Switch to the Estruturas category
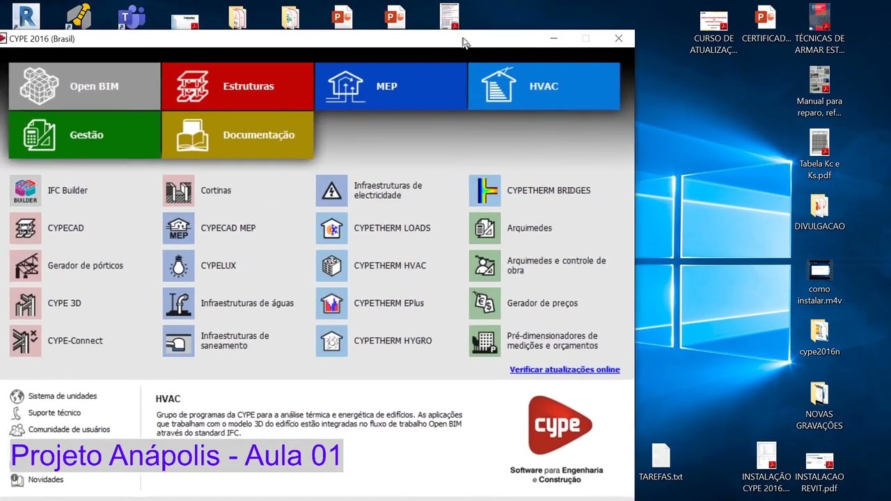 pyautogui.click(x=237, y=86)
